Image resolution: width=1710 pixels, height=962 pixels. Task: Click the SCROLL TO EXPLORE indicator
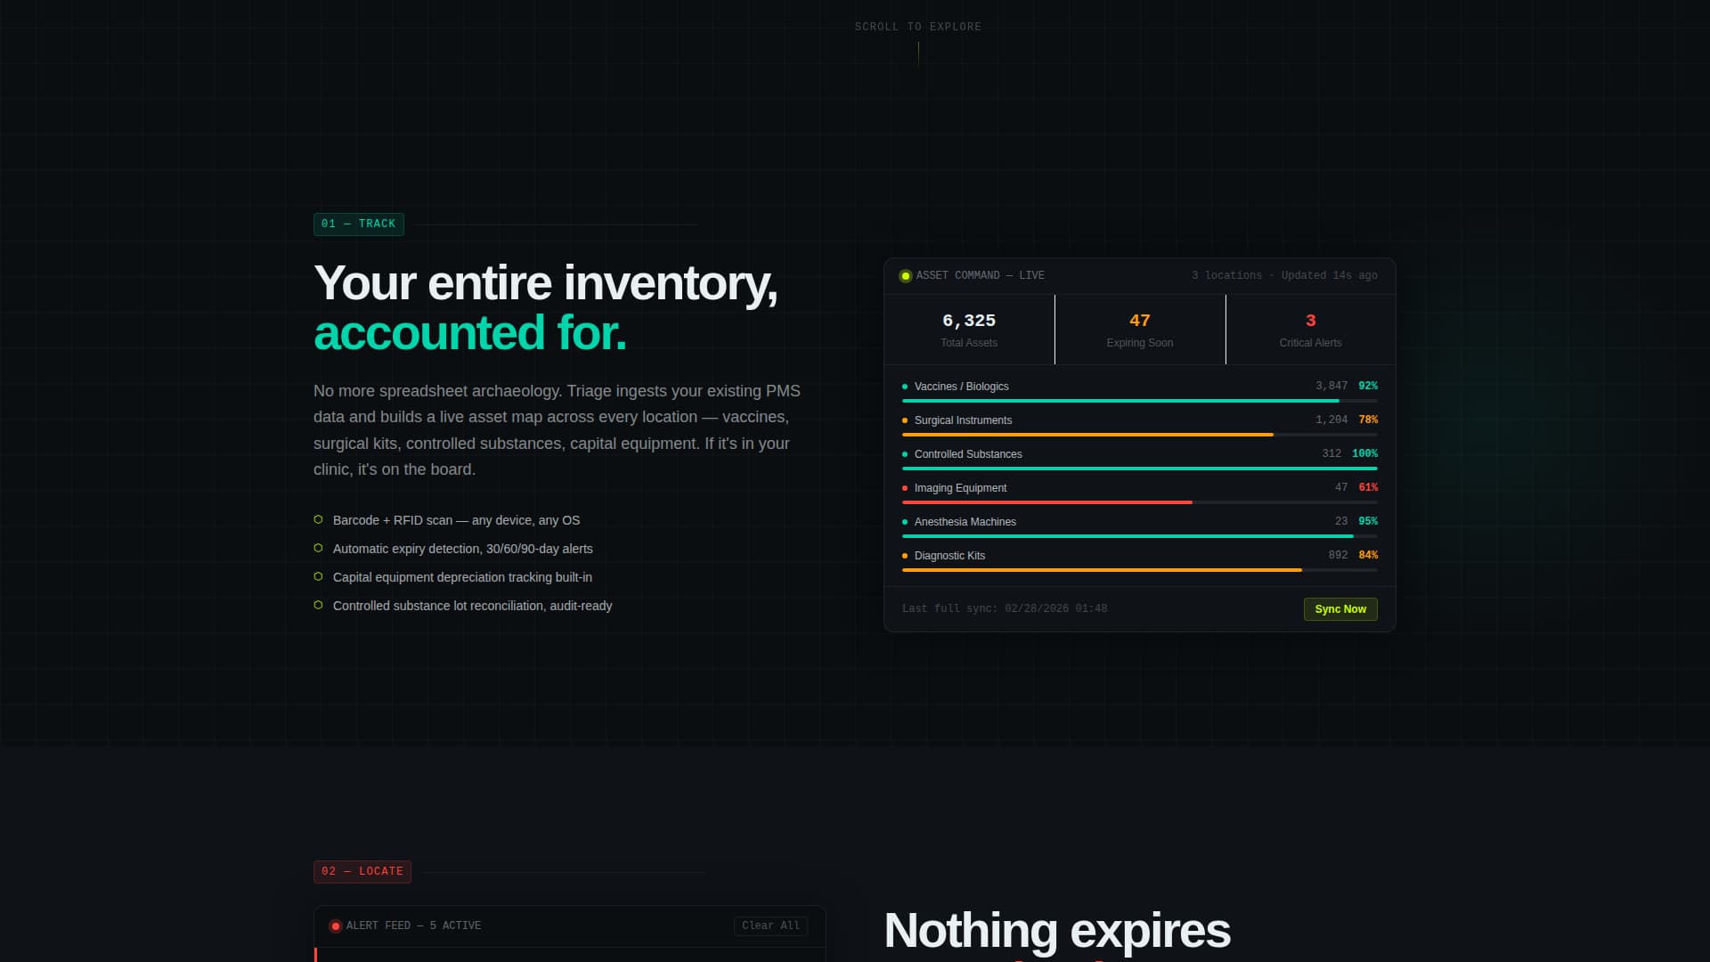pos(917,27)
